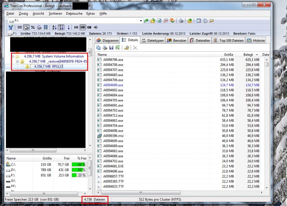
Task: Click the expand tree icon with green plus
Action: coord(11,27)
